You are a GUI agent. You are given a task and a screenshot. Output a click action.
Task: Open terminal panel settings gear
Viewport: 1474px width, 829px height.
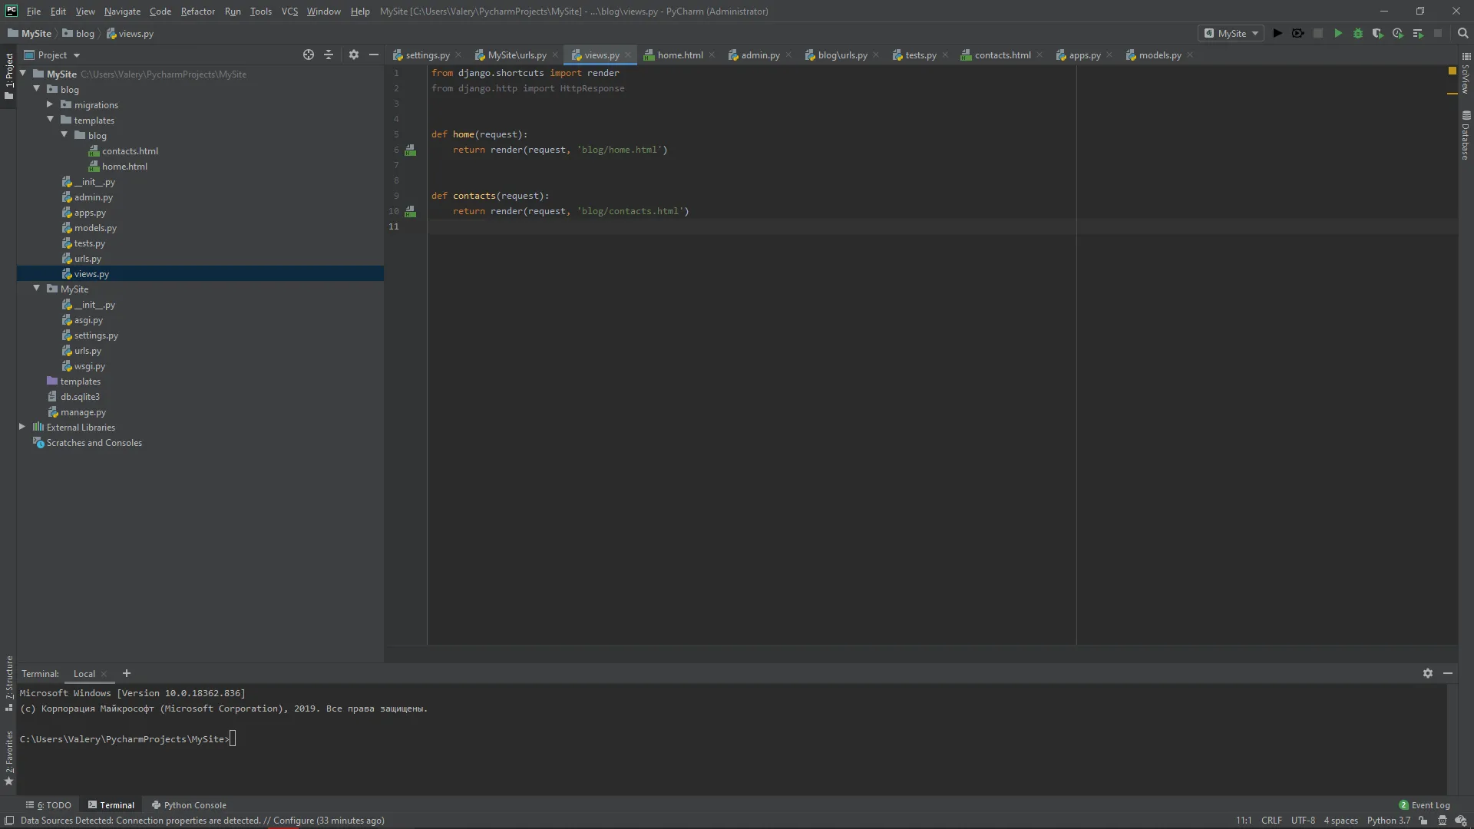coord(1427,673)
